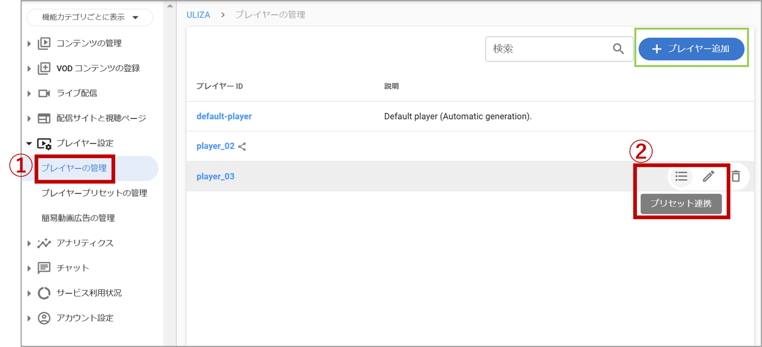Click the サービス利用状況 donut icon

click(44, 293)
